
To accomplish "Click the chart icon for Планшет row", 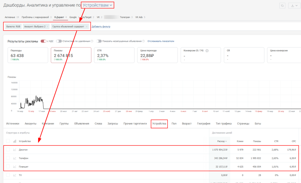I will click(x=15, y=167).
